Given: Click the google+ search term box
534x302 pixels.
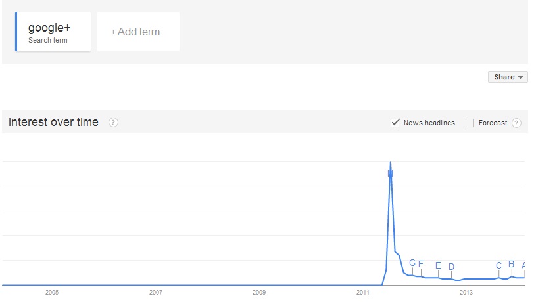Looking at the screenshot, I should click(53, 32).
